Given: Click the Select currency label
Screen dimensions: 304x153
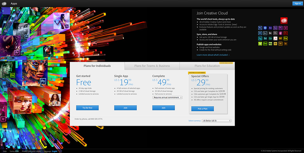Looking at the screenshot, I should (195, 121).
